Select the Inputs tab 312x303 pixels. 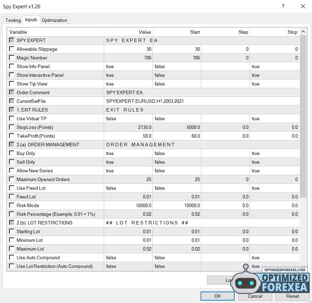coord(31,20)
